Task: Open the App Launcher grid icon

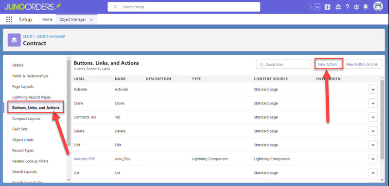Action: coord(9,19)
